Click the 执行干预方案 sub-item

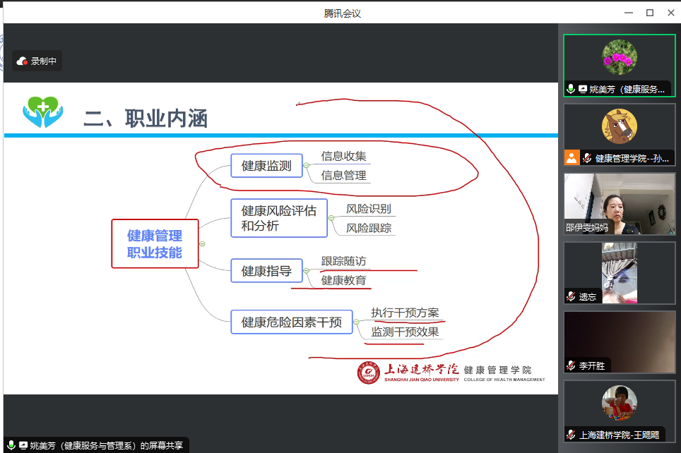point(405,313)
